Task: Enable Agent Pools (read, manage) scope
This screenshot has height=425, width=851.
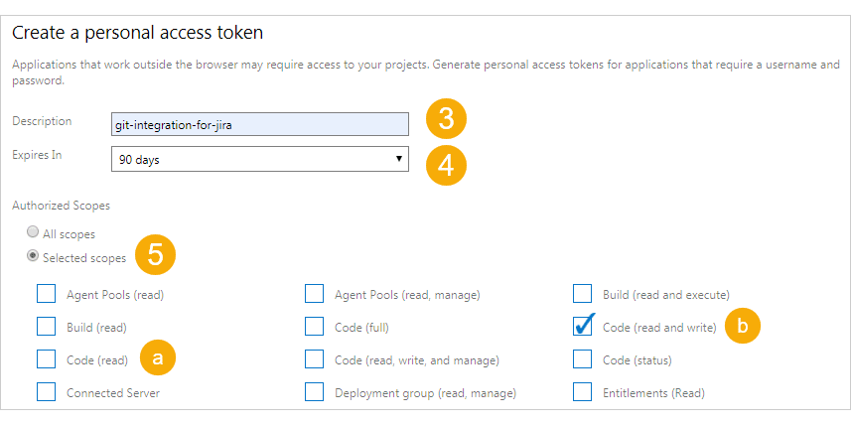Action: 314,294
